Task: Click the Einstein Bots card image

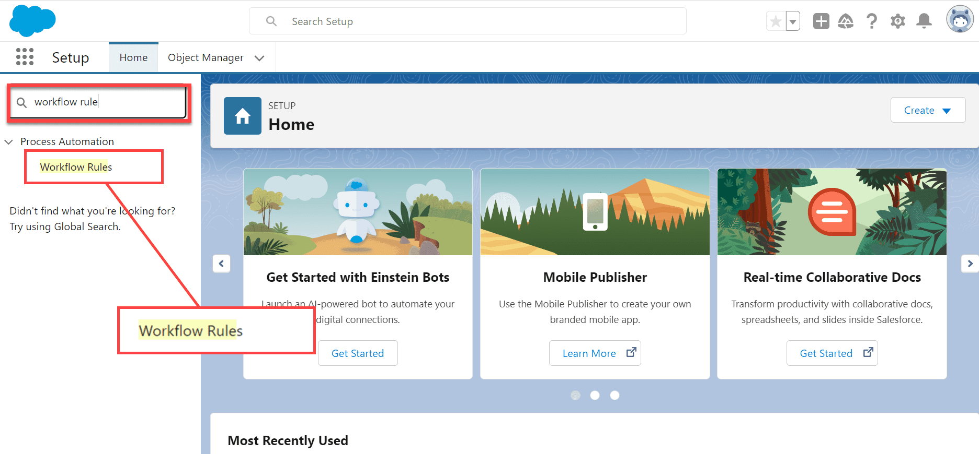Action: (x=358, y=212)
